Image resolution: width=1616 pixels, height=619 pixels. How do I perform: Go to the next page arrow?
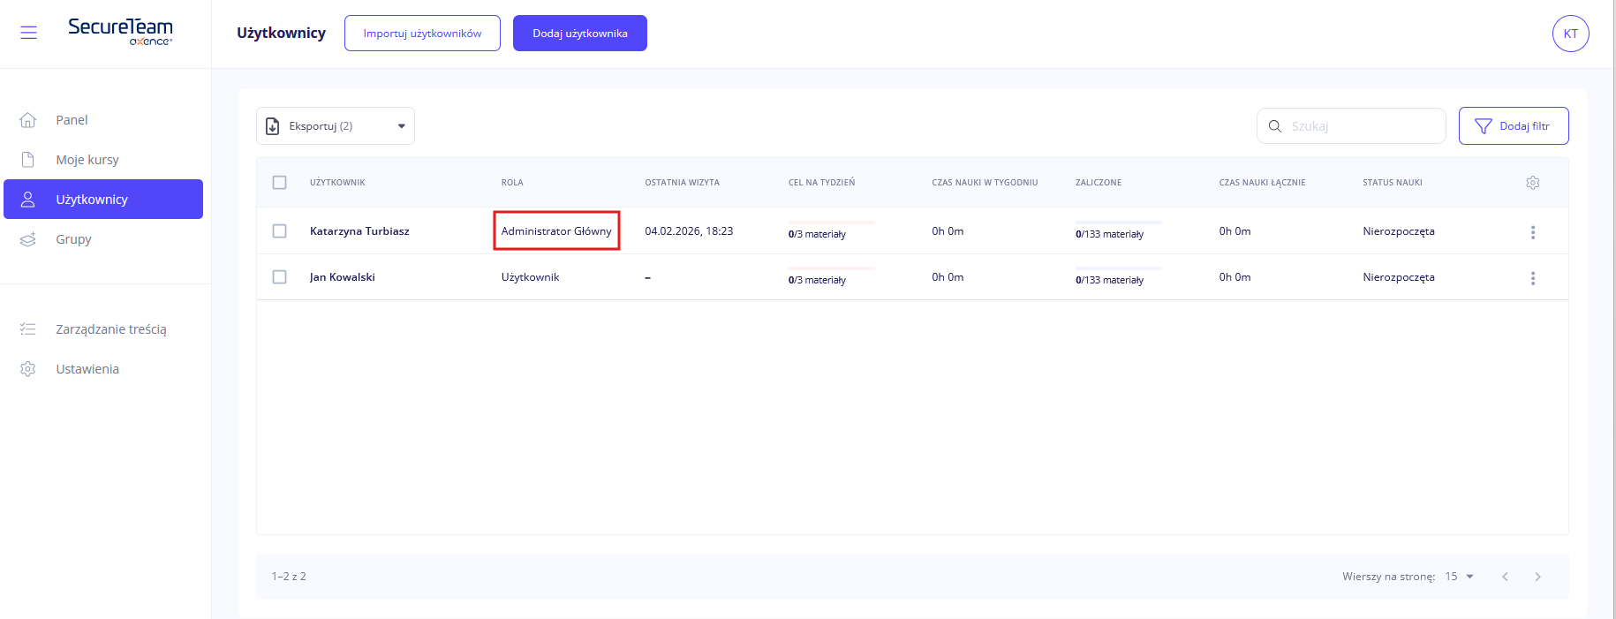tap(1537, 577)
